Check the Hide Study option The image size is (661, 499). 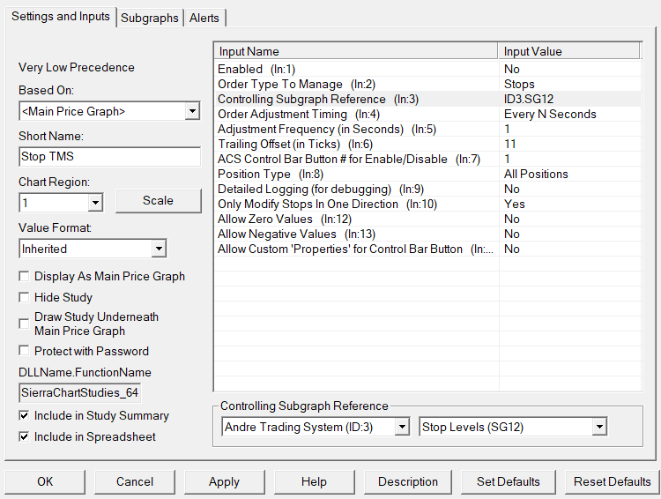(x=24, y=297)
